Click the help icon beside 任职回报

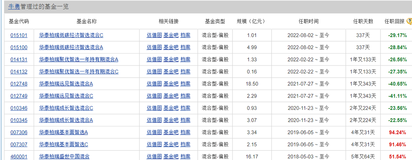point(409,21)
